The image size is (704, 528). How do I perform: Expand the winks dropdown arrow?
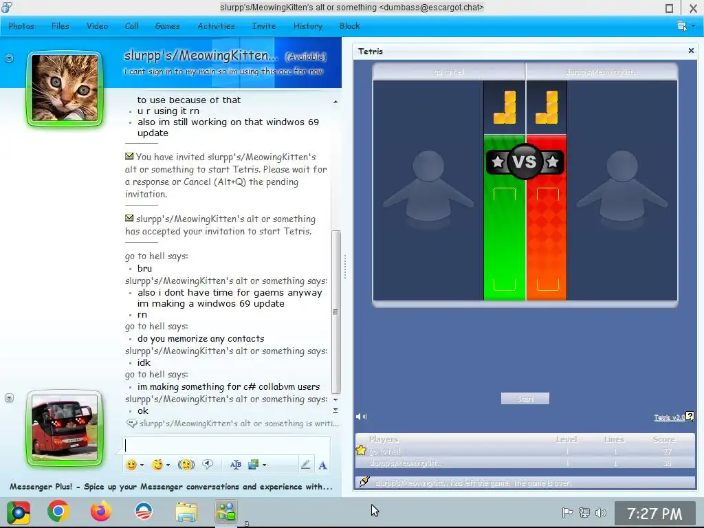[168, 465]
